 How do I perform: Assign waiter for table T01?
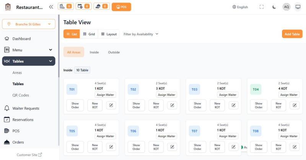pyautogui.click(x=106, y=95)
